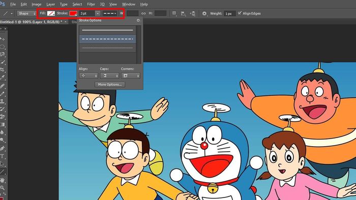Open the red Stroke color swatch
This screenshot has width=356, height=200.
(73, 13)
